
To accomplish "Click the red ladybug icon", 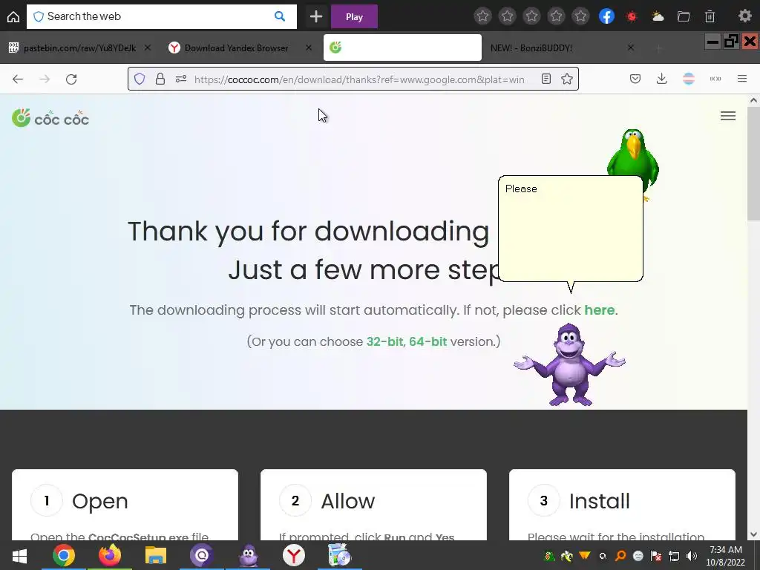I will (x=632, y=16).
